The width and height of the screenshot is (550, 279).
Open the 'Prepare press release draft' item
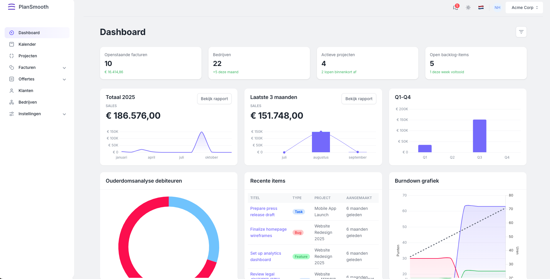[264, 212]
